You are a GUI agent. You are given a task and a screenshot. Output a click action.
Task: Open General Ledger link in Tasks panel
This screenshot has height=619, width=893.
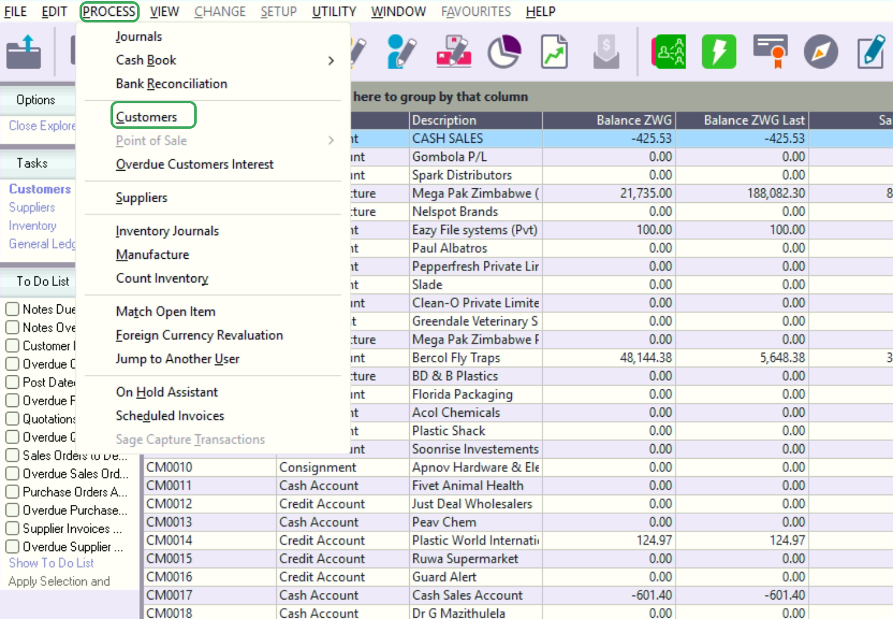[x=42, y=244]
